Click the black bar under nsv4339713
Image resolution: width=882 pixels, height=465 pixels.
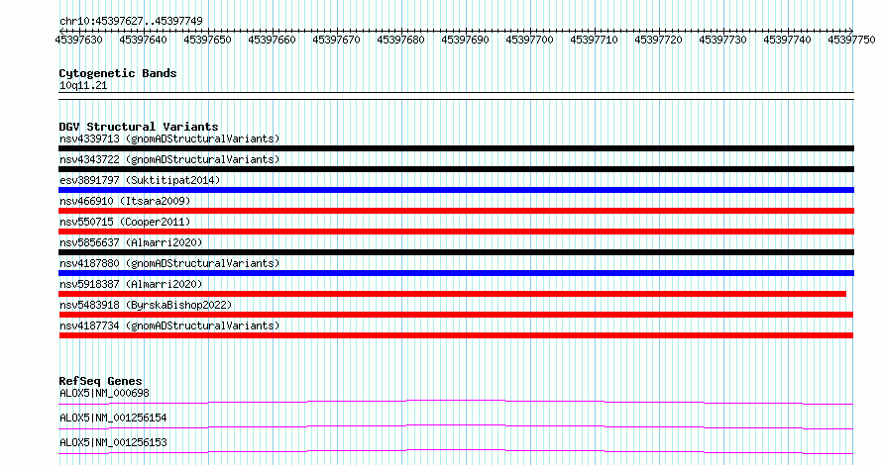click(x=456, y=148)
